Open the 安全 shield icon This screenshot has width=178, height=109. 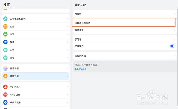tap(5, 50)
